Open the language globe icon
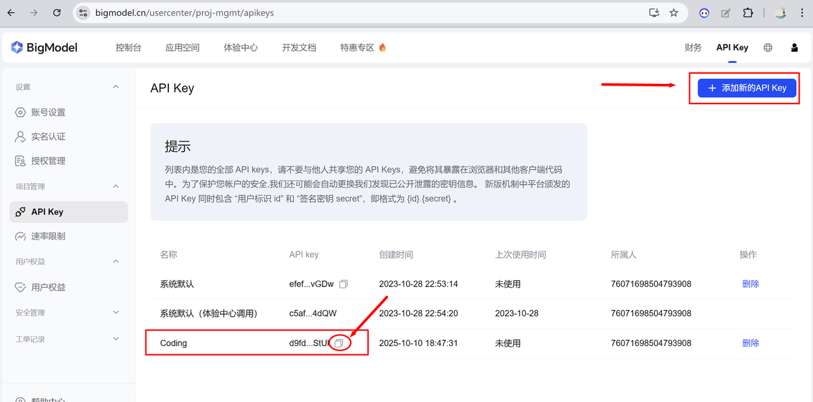This screenshot has width=813, height=402. click(768, 48)
